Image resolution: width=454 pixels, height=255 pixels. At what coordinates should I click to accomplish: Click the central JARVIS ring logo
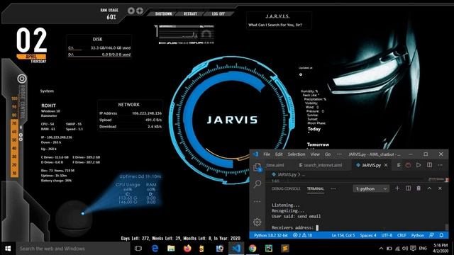pos(232,120)
